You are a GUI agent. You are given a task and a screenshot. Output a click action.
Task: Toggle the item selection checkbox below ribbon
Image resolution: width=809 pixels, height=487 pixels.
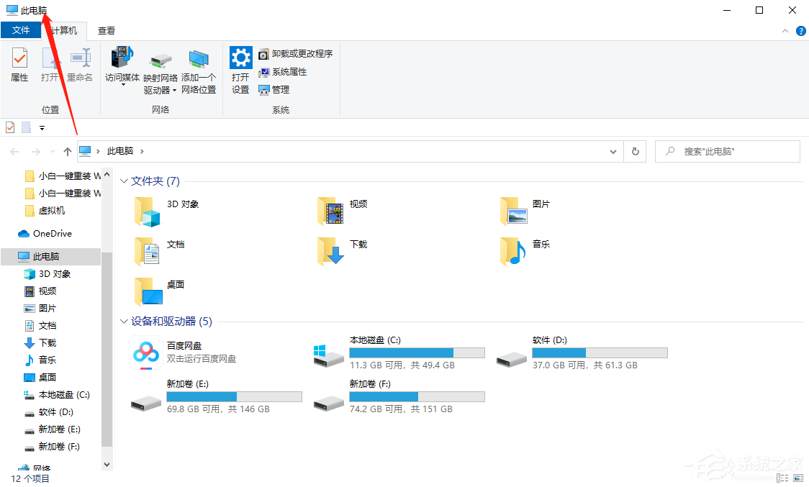pos(10,127)
